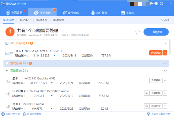Click the customer service headset icon at top
Screen dimensions: 174x116
click(x=156, y=3)
